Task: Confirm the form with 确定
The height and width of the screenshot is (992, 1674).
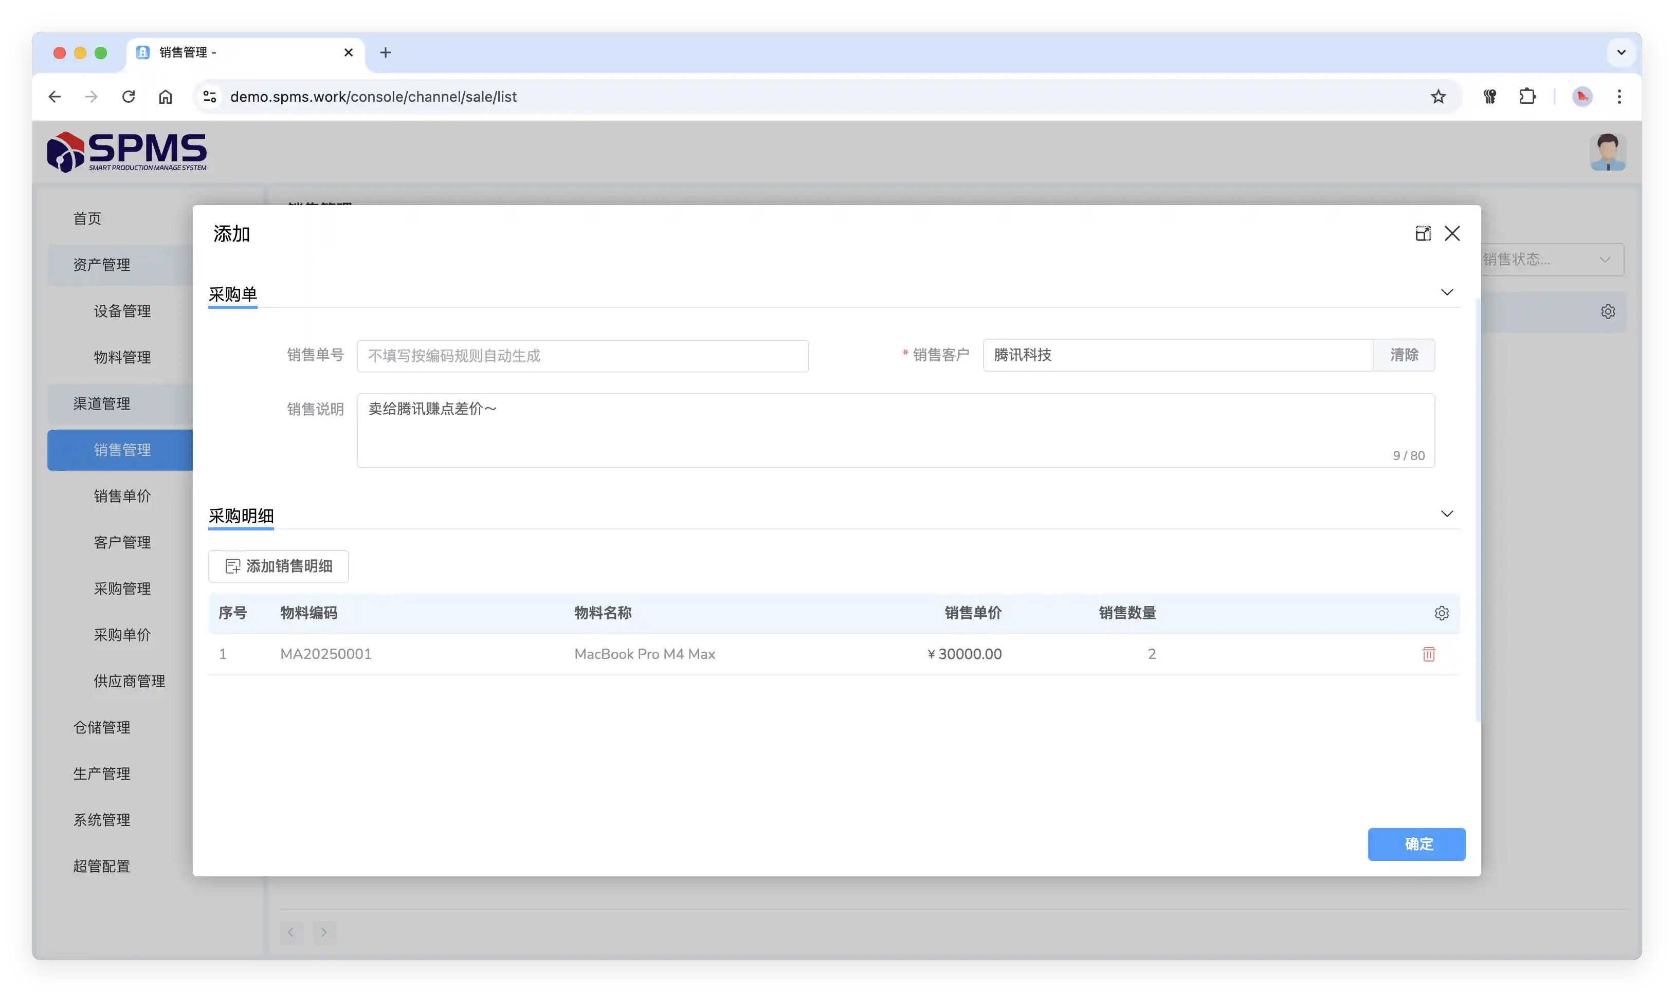Action: [x=1416, y=843]
